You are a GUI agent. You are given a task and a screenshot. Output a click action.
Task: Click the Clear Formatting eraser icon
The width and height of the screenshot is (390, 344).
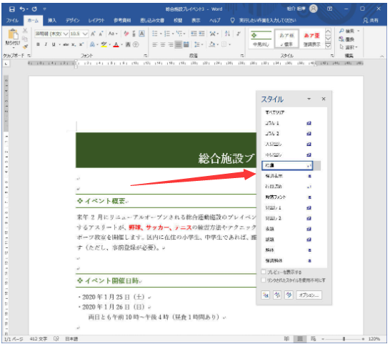click(126, 34)
